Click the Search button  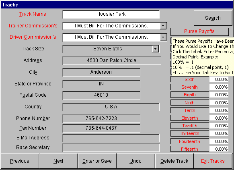pyautogui.click(x=213, y=18)
